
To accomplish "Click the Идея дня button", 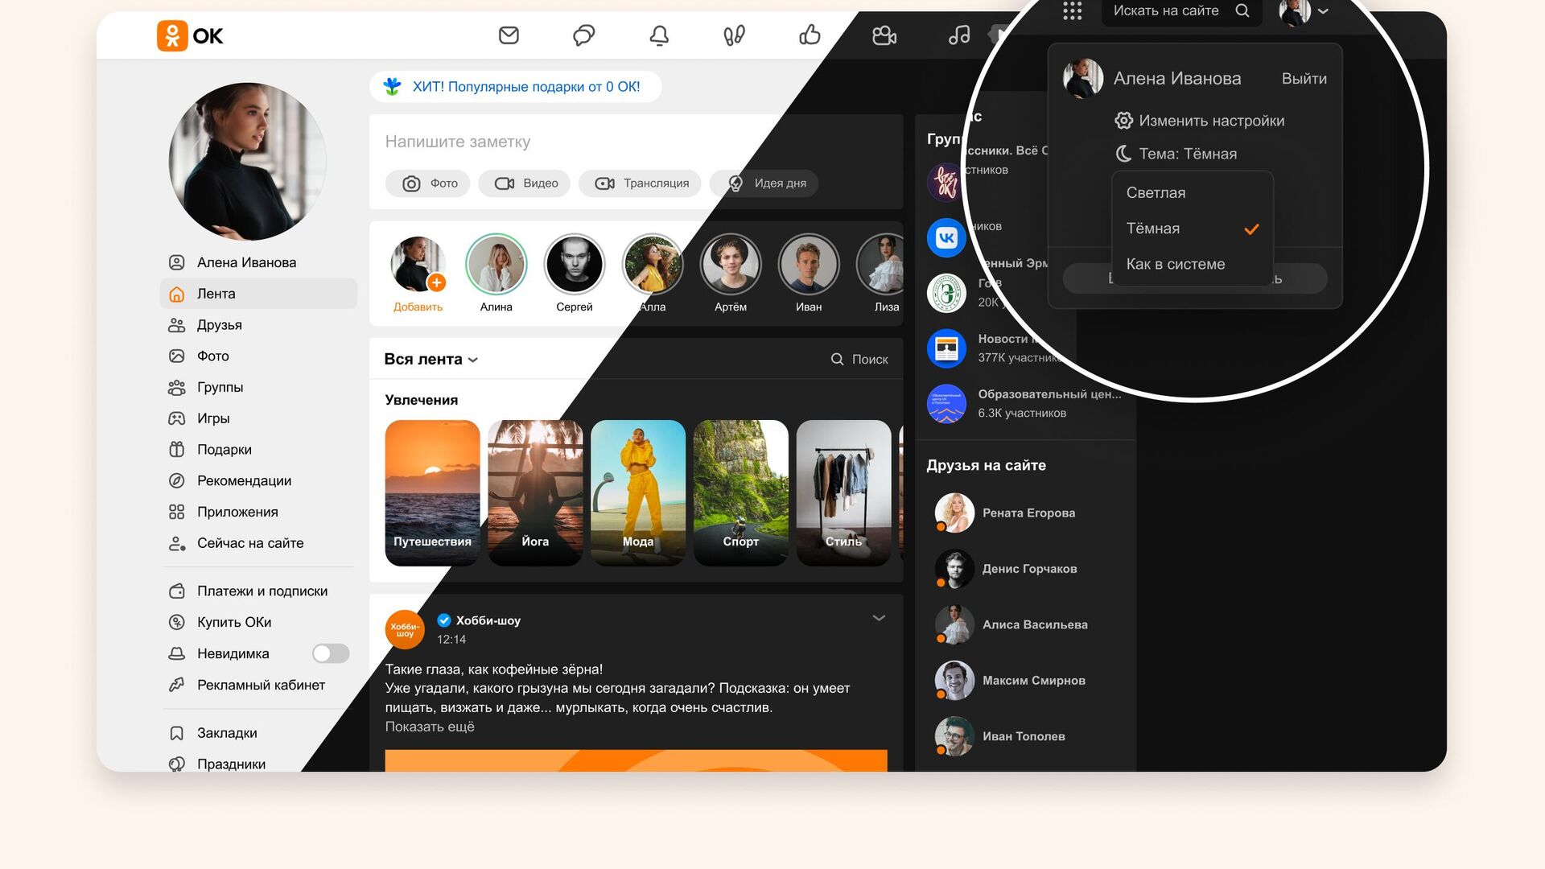I will pos(764,183).
